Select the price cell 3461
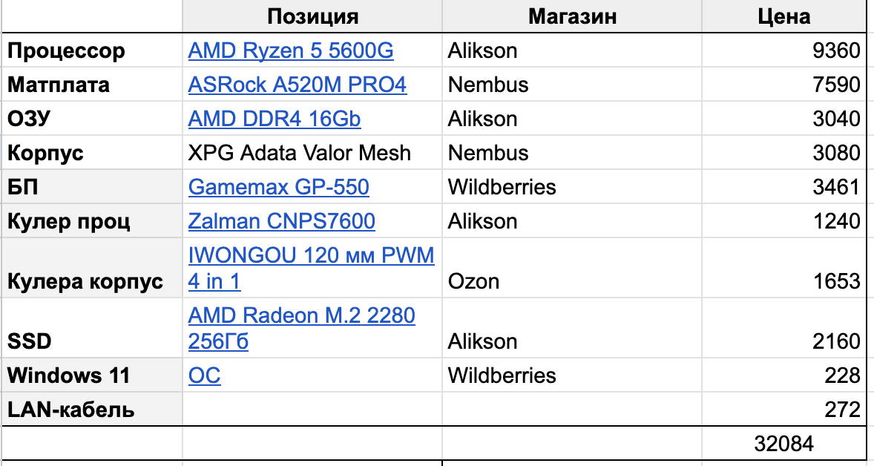Image resolution: width=874 pixels, height=466 pixels. [783, 187]
